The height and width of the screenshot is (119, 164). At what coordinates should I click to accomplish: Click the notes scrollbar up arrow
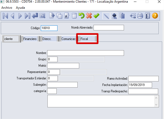(156, 98)
